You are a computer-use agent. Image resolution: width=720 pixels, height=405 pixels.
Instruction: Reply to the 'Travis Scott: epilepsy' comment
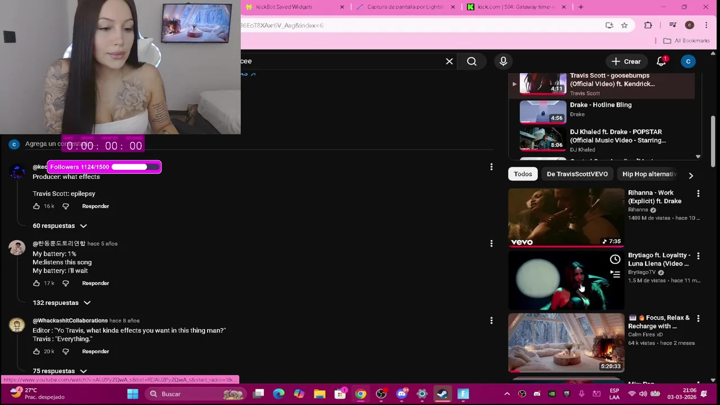[96, 206]
